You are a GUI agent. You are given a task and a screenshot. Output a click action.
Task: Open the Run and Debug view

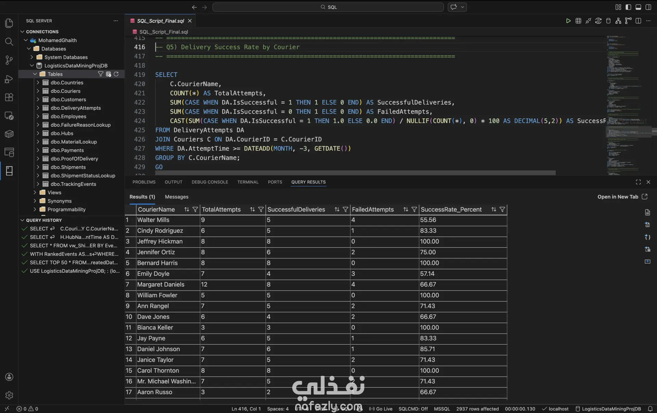[9, 79]
